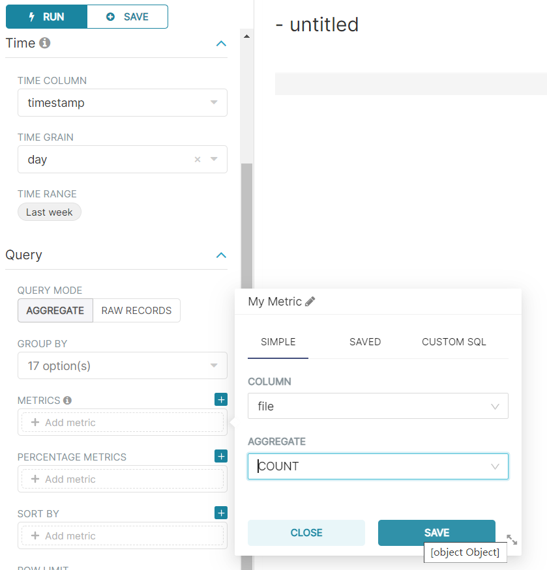Open the file column dropdown
547x570 pixels.
pyautogui.click(x=378, y=406)
